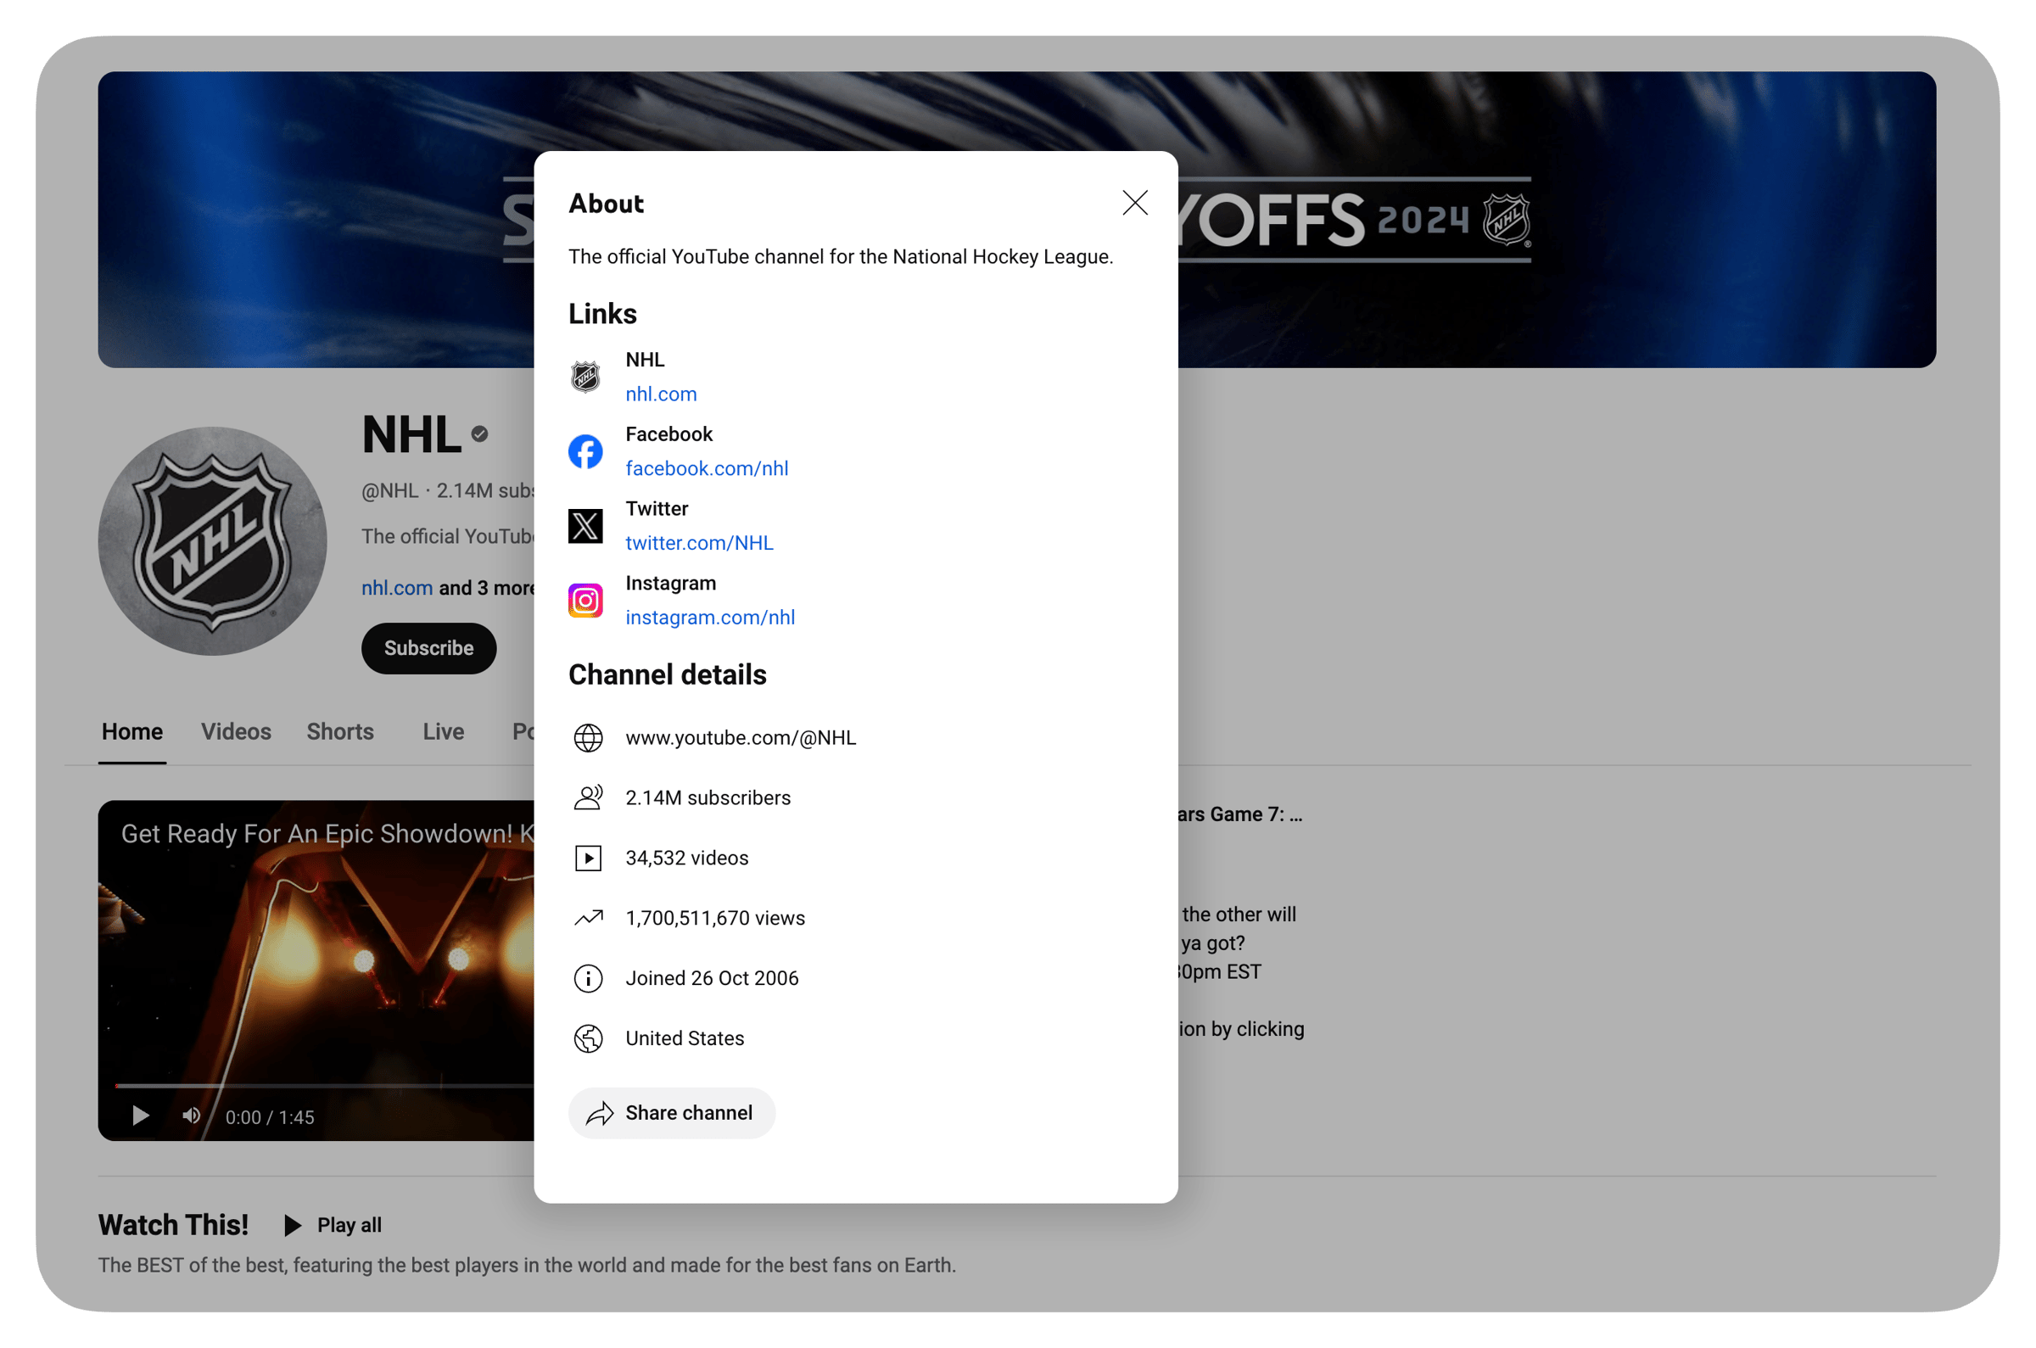Viewport: 2036px width, 1348px height.
Task: Click nhl.com link in channel header
Action: point(396,588)
